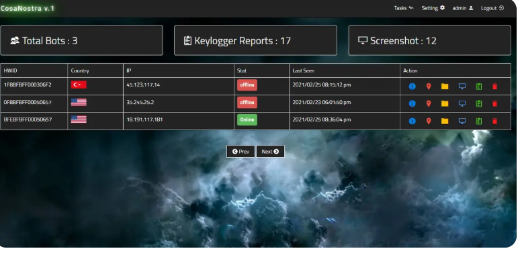
Task: Open the Setting menu
Action: 433,8
